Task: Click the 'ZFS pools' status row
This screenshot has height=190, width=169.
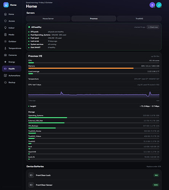Action: pos(94,32)
